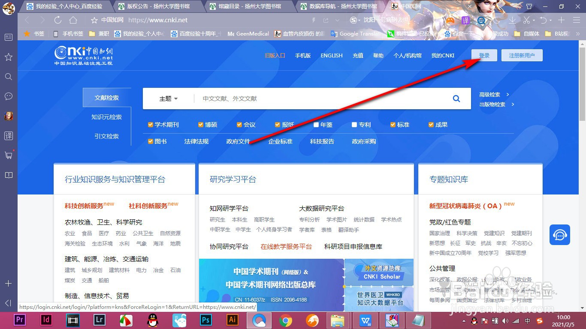This screenshot has width=586, height=329.
Task: Click the orange gamepad extension icon
Action: [x=450, y=20]
